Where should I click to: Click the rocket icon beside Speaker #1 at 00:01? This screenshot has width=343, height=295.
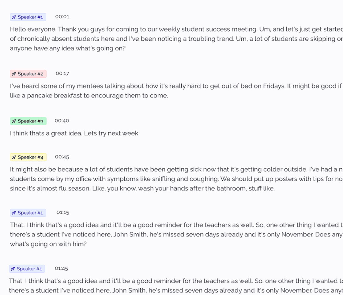14,17
